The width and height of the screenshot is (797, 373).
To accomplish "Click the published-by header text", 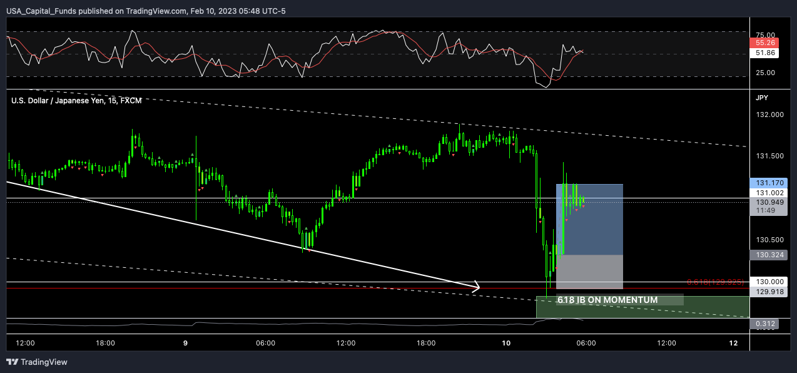I will [145, 12].
